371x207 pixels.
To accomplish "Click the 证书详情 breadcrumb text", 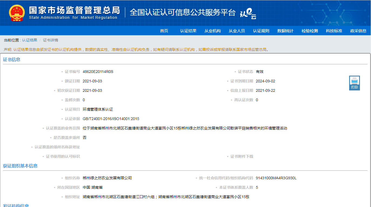I will 50,40.
